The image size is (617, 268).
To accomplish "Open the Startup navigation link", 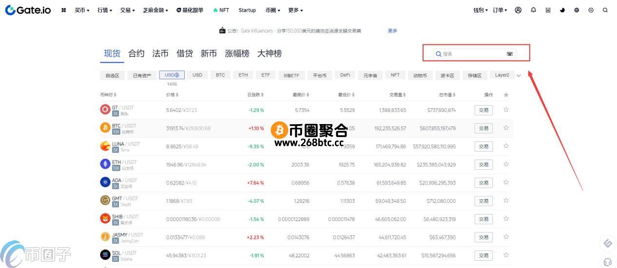I will click(x=247, y=10).
